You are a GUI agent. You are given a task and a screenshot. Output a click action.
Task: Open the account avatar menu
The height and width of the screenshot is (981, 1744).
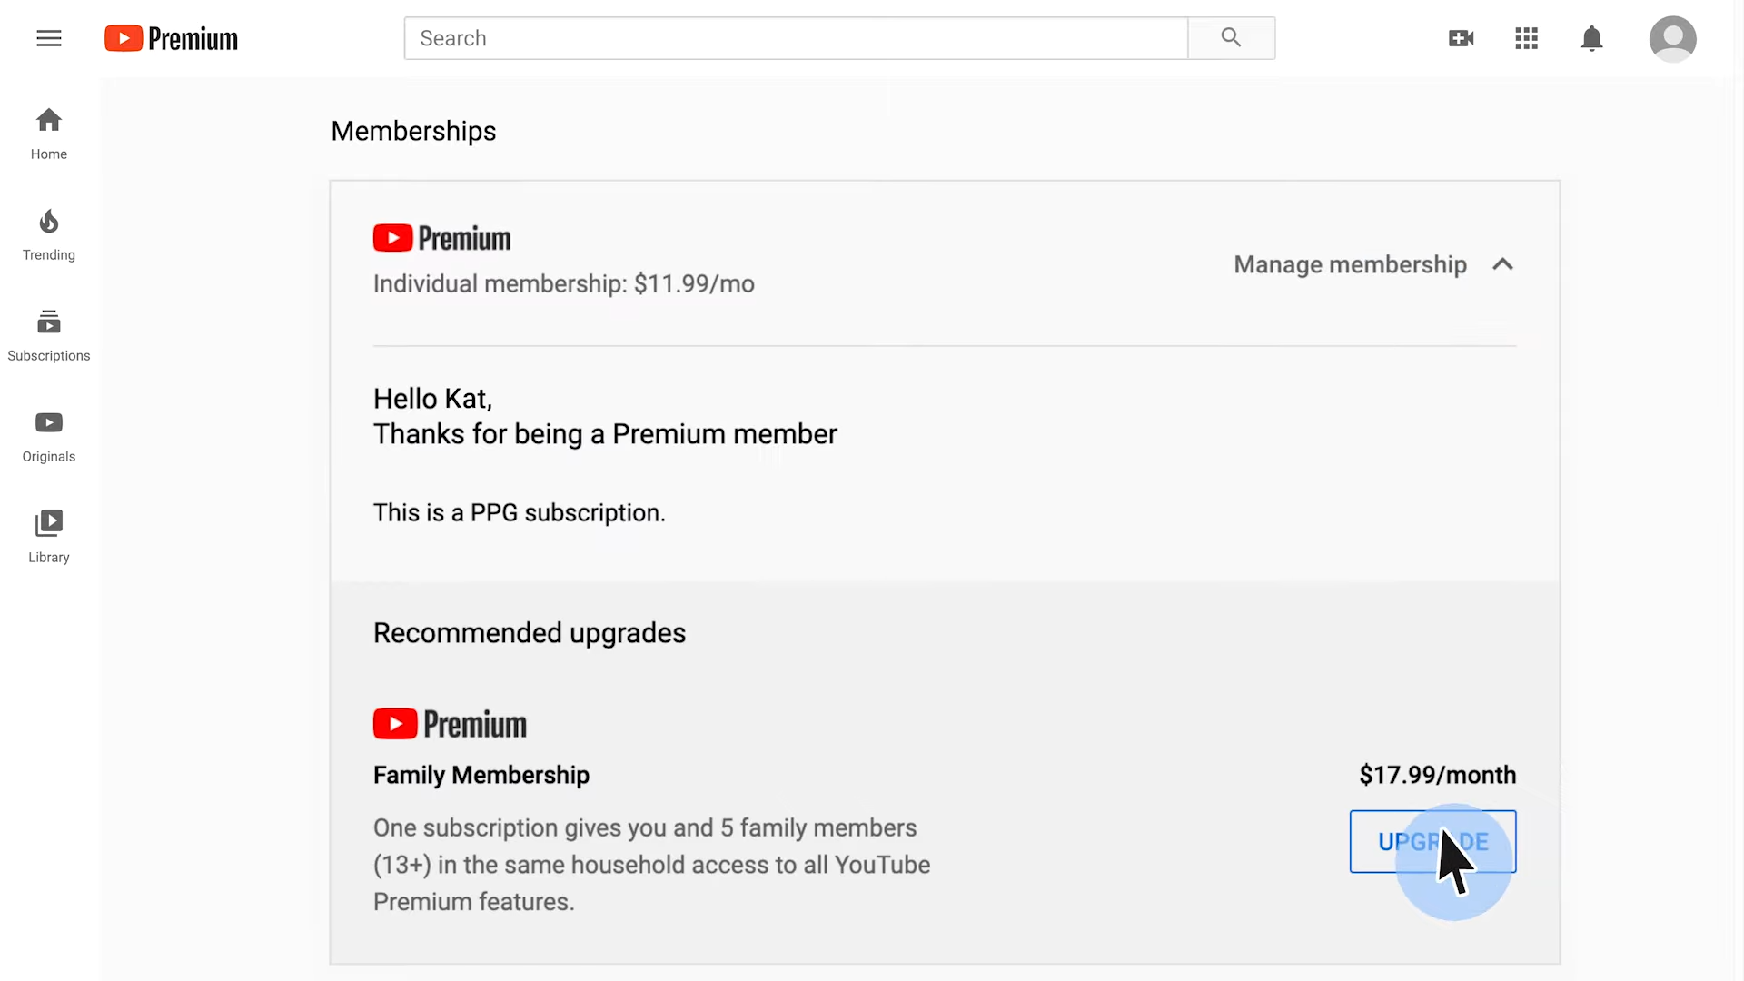click(1672, 38)
